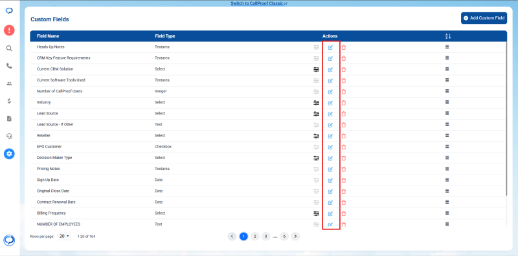Edit the Number of CallProof Users field
The width and height of the screenshot is (518, 256).
coord(330,92)
